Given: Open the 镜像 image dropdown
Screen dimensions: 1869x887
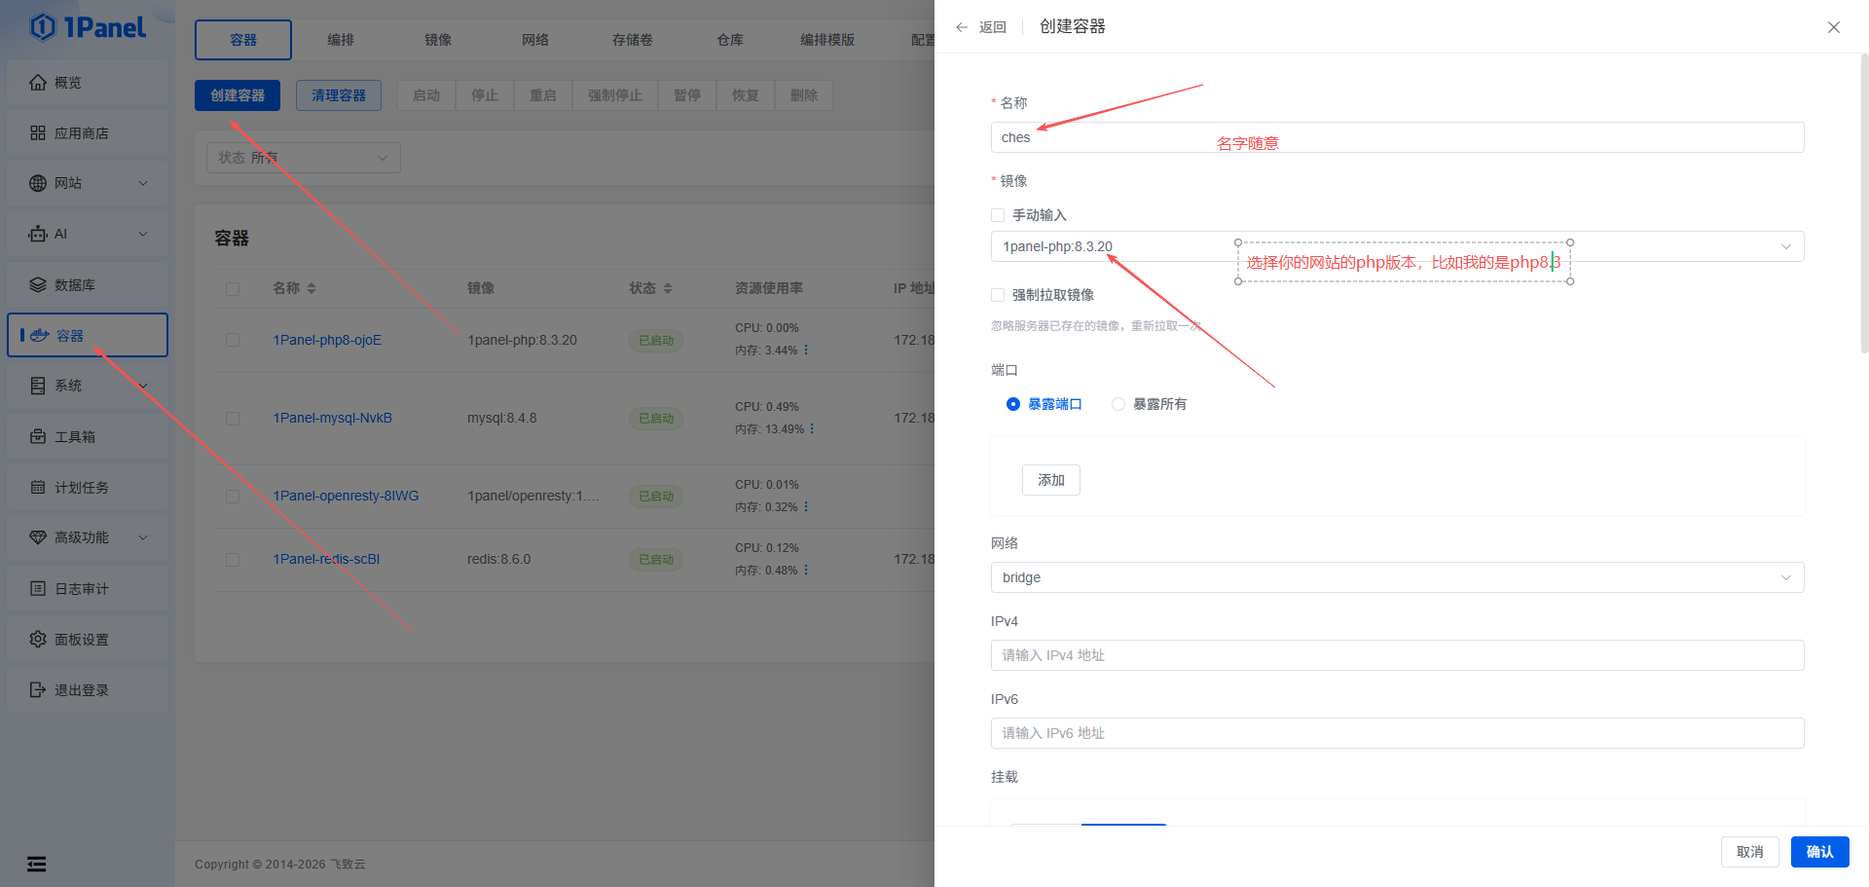Looking at the screenshot, I should point(1785,246).
